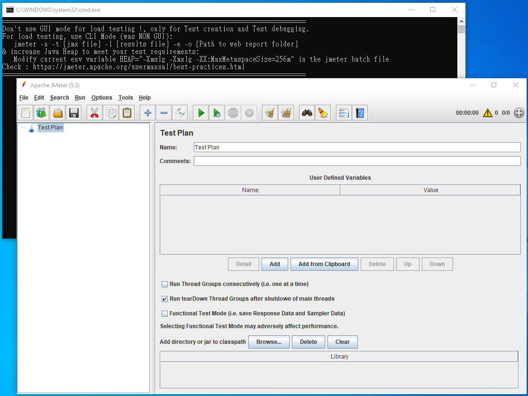
Task: Click the JMeter feather icon in title bar
Action: pyautogui.click(x=24, y=85)
